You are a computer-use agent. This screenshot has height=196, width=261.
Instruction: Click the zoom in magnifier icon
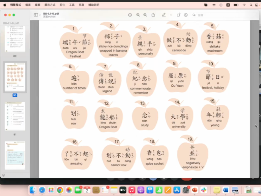click(x=145, y=15)
